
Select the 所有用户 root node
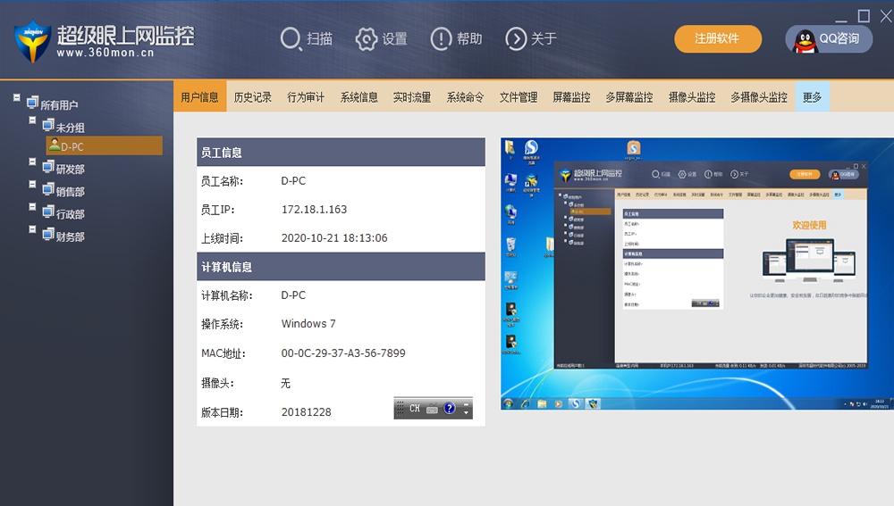pos(59,104)
